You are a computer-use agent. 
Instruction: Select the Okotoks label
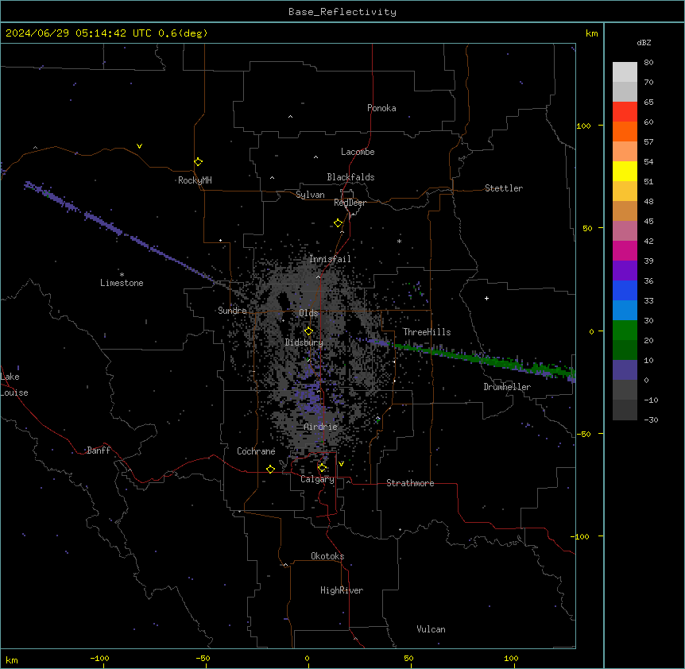coord(327,556)
